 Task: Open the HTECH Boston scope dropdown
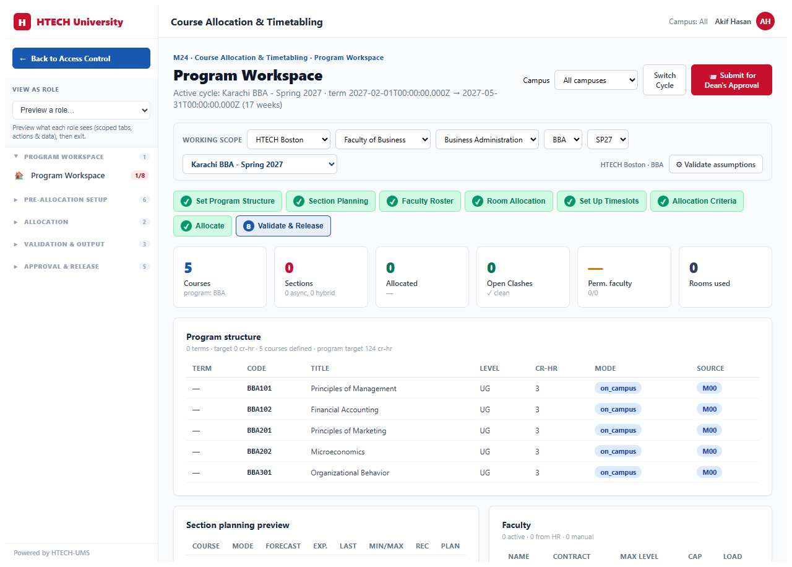pos(288,139)
